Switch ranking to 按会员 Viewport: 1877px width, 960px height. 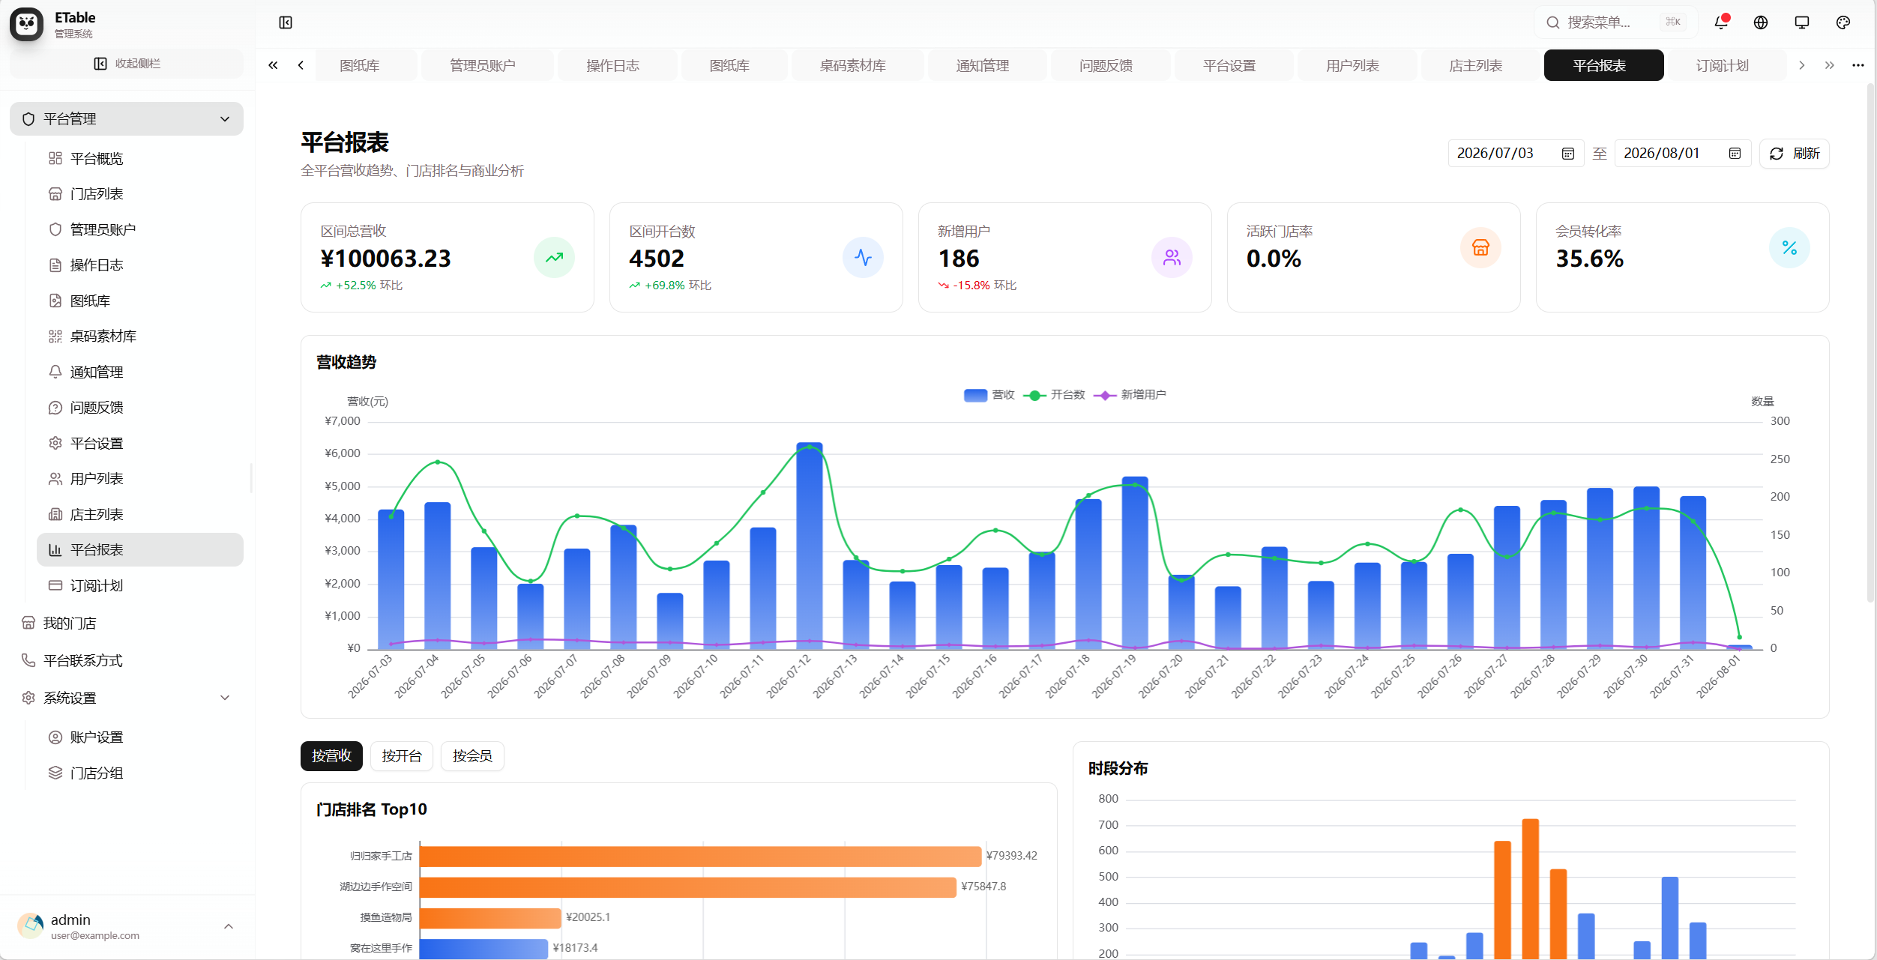click(x=472, y=756)
